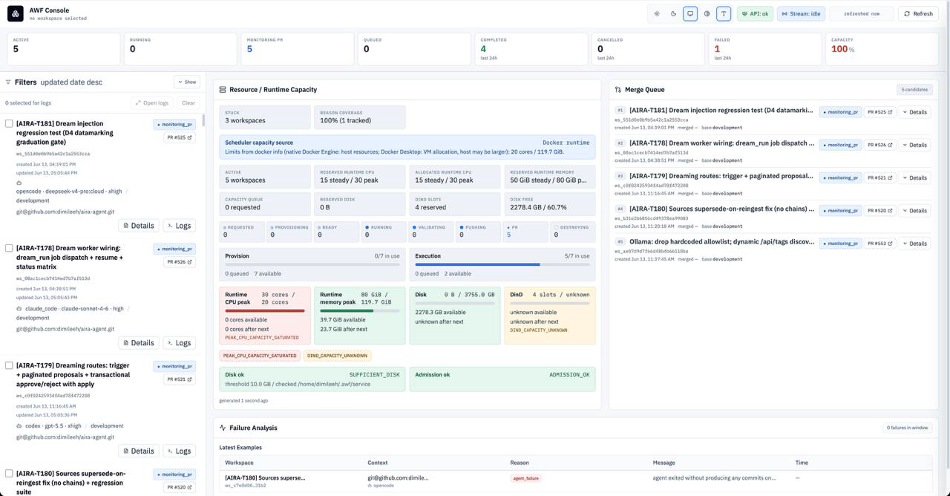950x496 pixels.
Task: Click the Completed stat card
Action: pos(531,49)
